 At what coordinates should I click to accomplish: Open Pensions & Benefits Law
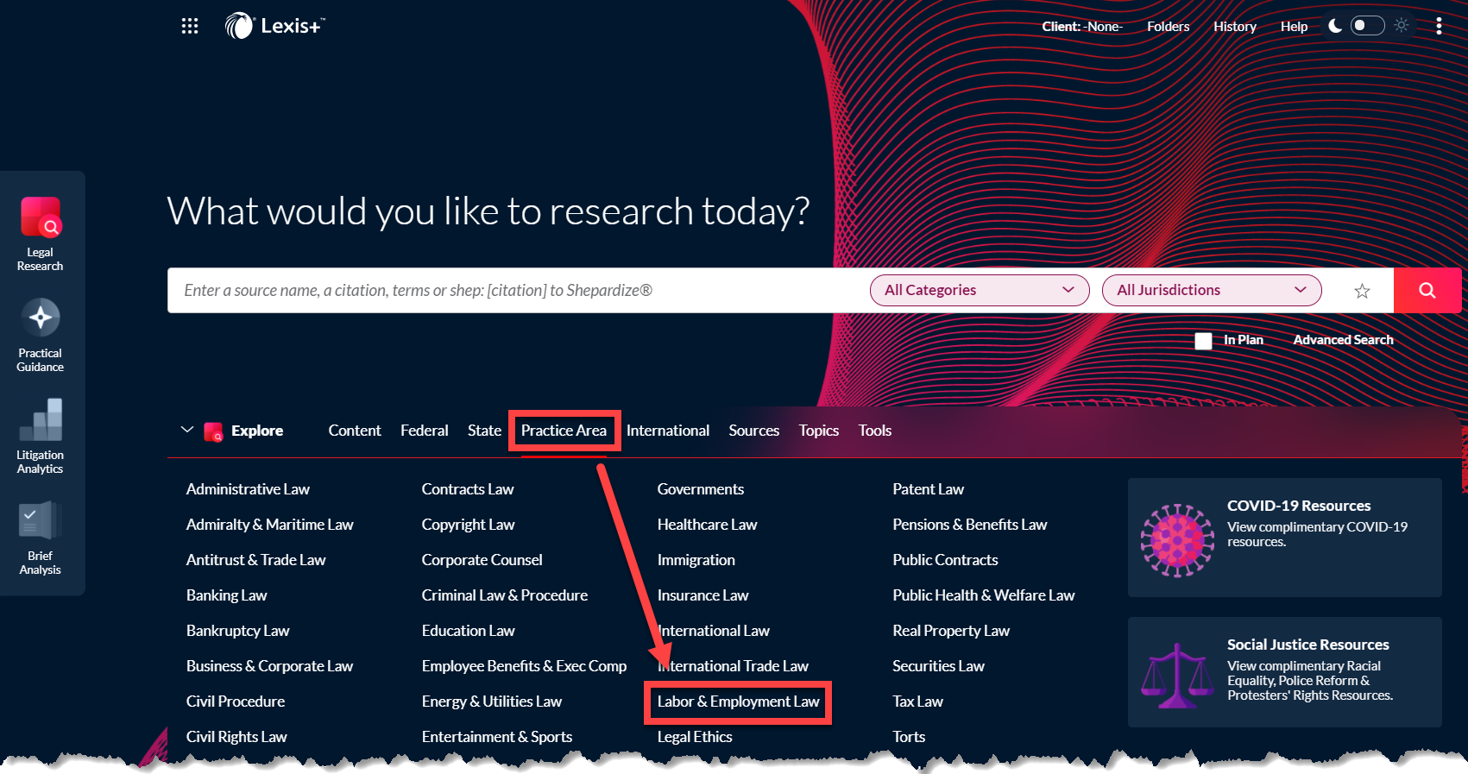click(x=970, y=525)
